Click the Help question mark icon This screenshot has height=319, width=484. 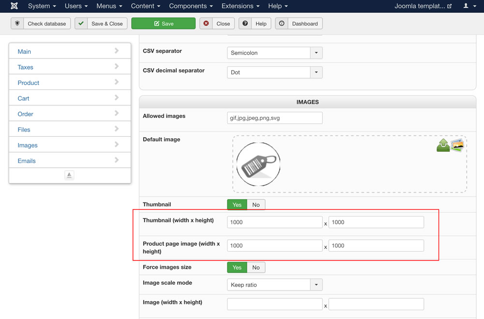coord(245,24)
